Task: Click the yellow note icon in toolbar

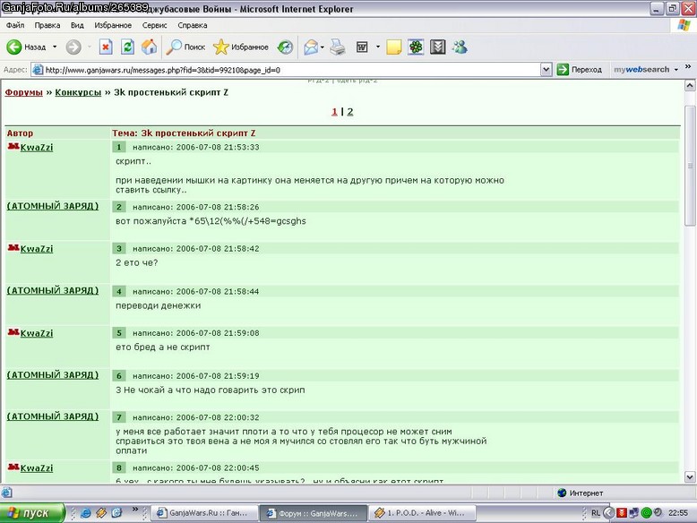Action: click(393, 47)
